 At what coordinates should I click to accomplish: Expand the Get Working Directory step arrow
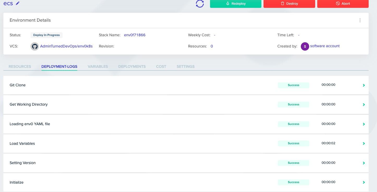(x=364, y=105)
